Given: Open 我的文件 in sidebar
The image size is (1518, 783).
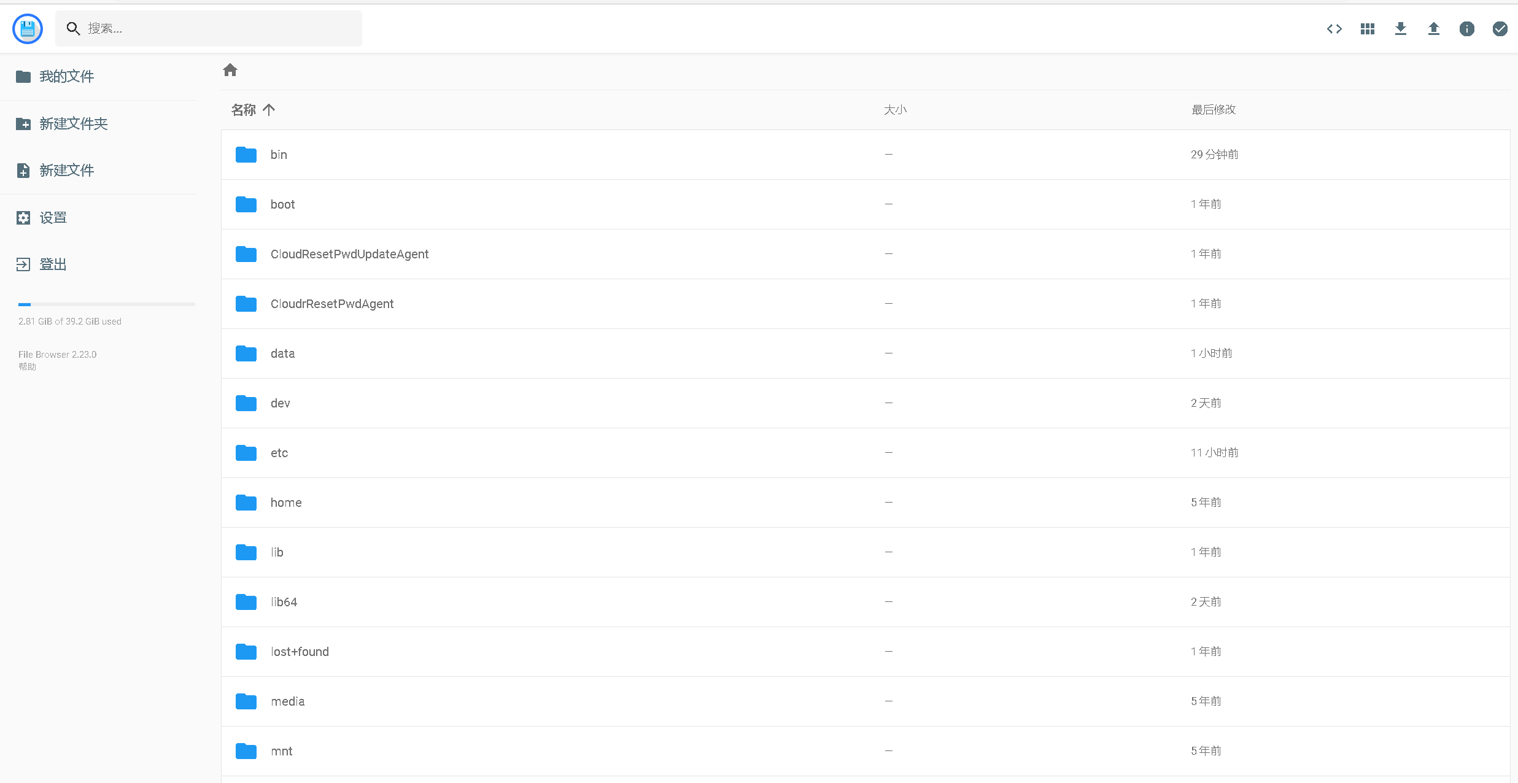Looking at the screenshot, I should click(x=66, y=77).
